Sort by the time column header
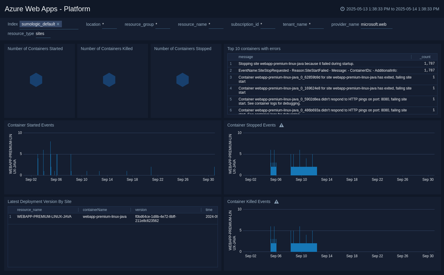 pyautogui.click(x=209, y=210)
